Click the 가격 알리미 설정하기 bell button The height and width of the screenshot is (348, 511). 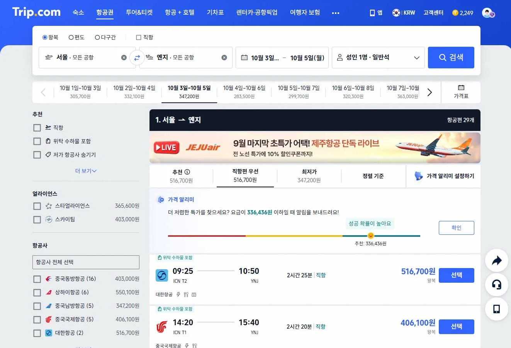[444, 176]
